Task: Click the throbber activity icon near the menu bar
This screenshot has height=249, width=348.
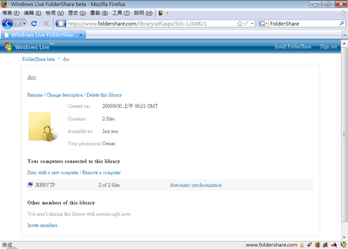Action: pyautogui.click(x=343, y=13)
